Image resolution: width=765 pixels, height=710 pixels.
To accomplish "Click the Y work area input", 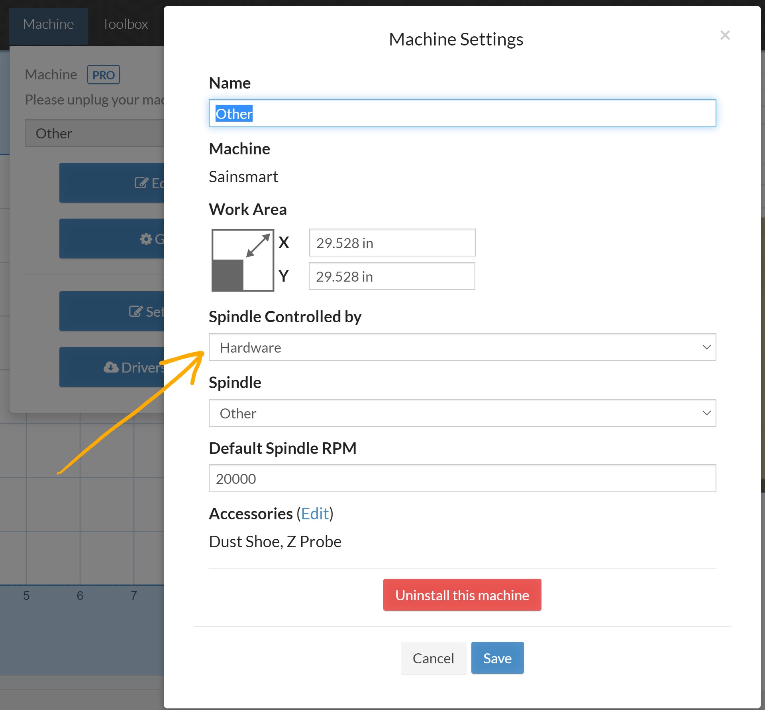I will pos(392,276).
